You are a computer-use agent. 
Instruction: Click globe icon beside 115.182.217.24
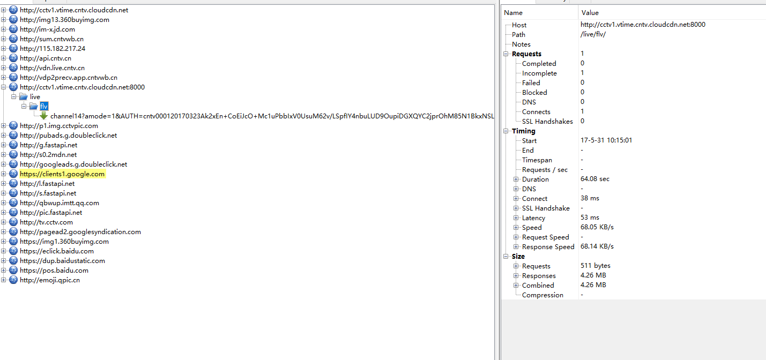tap(13, 49)
